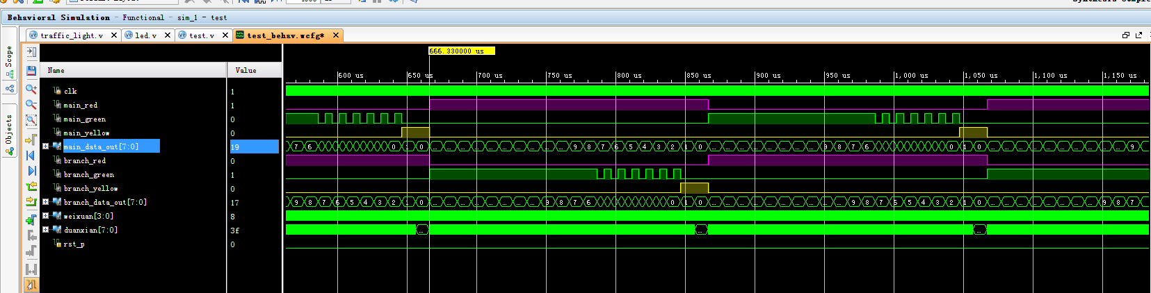The height and width of the screenshot is (293, 1151).
Task: Close the test.v tab
Action: click(225, 35)
